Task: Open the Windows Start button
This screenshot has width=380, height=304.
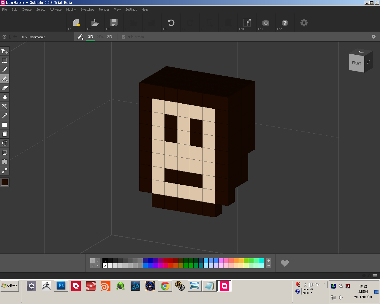Action: click(x=10, y=286)
